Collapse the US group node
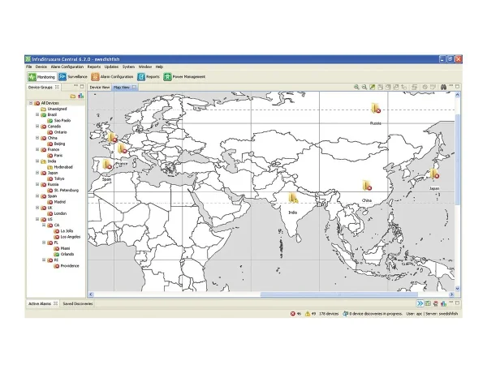487x365 pixels. point(37,219)
